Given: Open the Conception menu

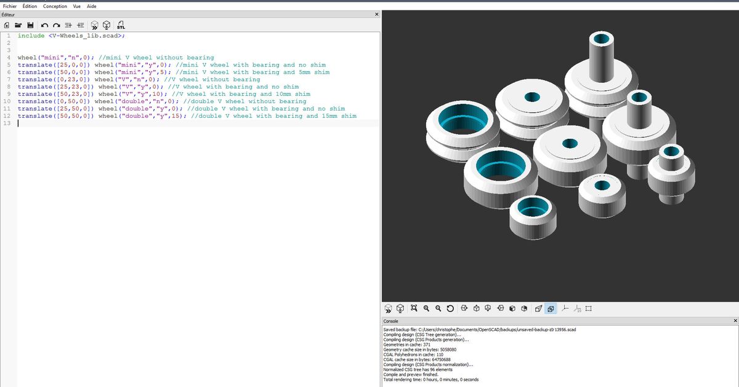Looking at the screenshot, I should [55, 6].
